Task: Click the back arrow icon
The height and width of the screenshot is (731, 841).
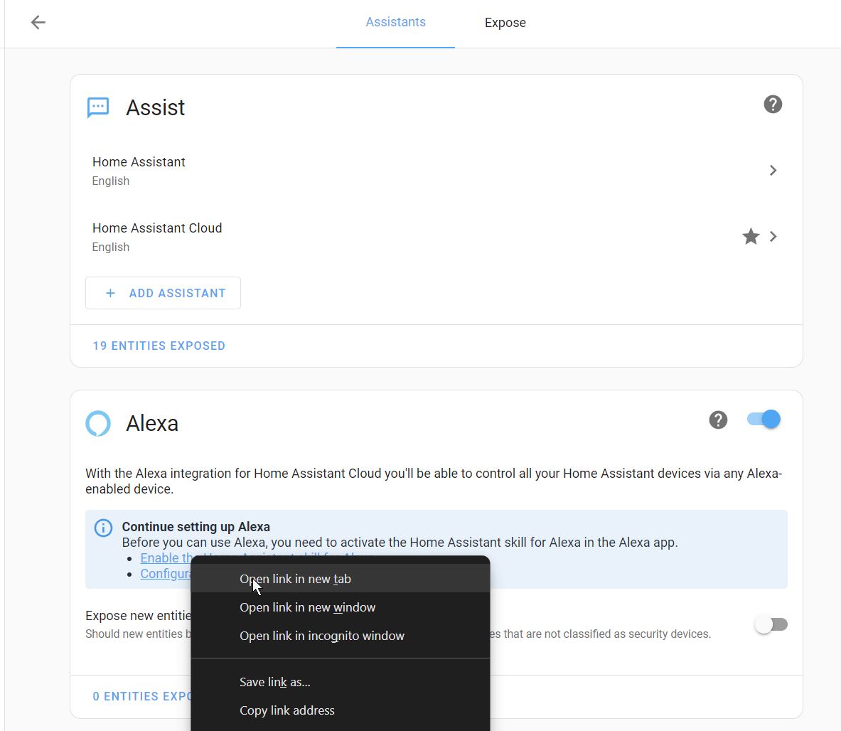Action: tap(38, 23)
